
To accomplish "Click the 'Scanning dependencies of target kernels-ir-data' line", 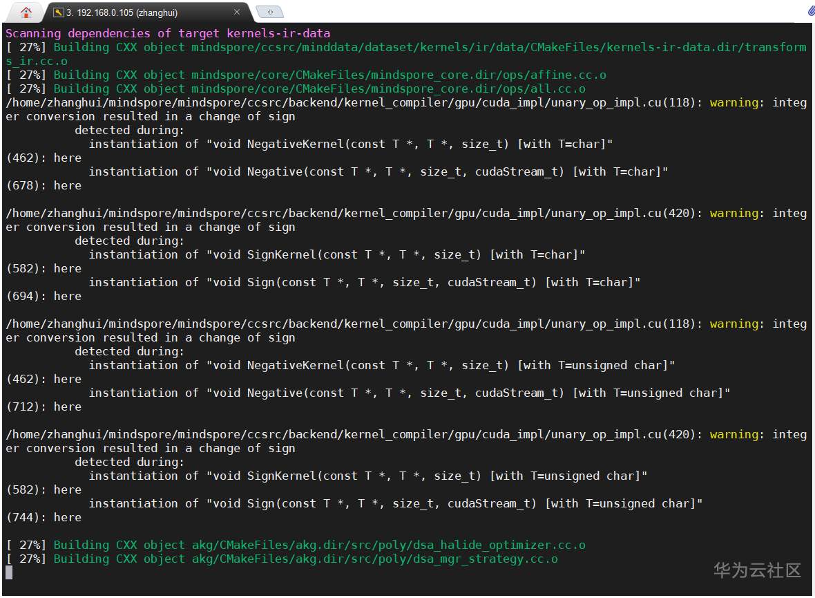I will pyautogui.click(x=168, y=33).
